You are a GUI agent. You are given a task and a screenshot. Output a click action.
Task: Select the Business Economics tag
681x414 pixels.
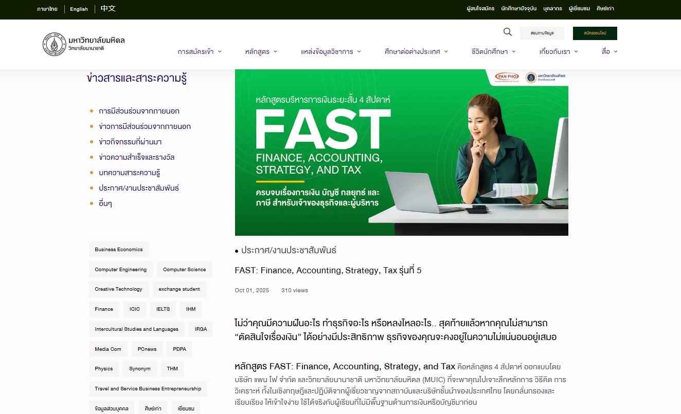click(x=119, y=249)
